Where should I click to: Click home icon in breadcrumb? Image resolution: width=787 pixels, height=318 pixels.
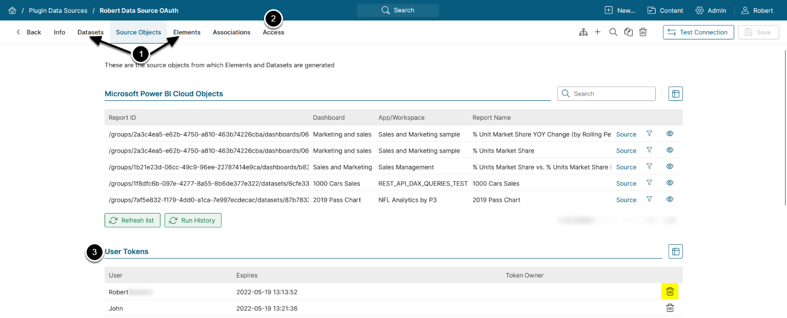click(12, 10)
